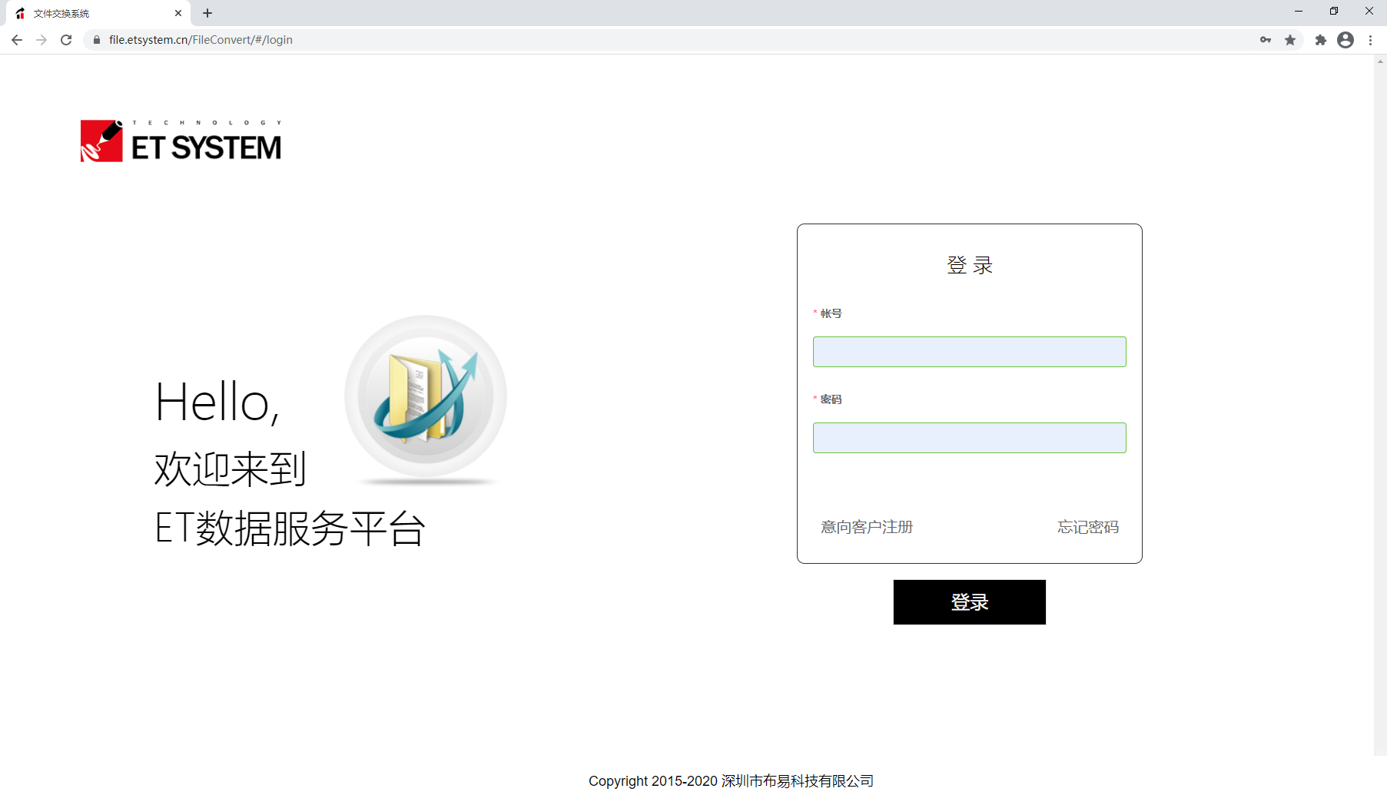This screenshot has height=805, width=1387.
Task: Open the saved passwords key icon
Action: pyautogui.click(x=1265, y=40)
